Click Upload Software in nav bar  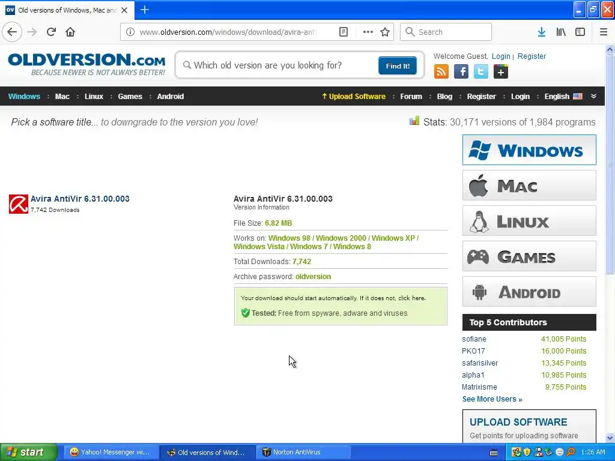[353, 97]
